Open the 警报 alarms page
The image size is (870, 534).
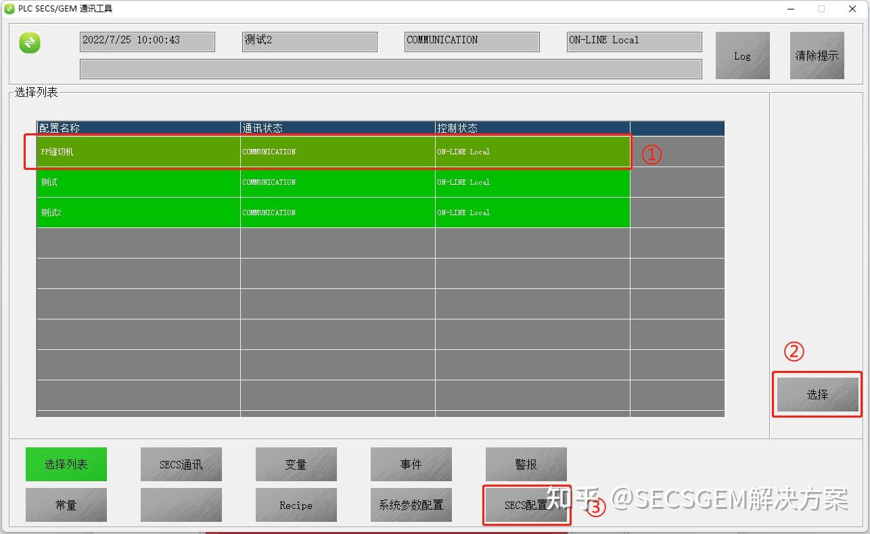[x=526, y=464]
